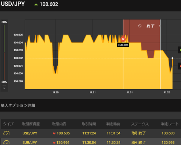Click the top 50% sentiment label
The height and width of the screenshot is (145, 181).
click(4, 22)
